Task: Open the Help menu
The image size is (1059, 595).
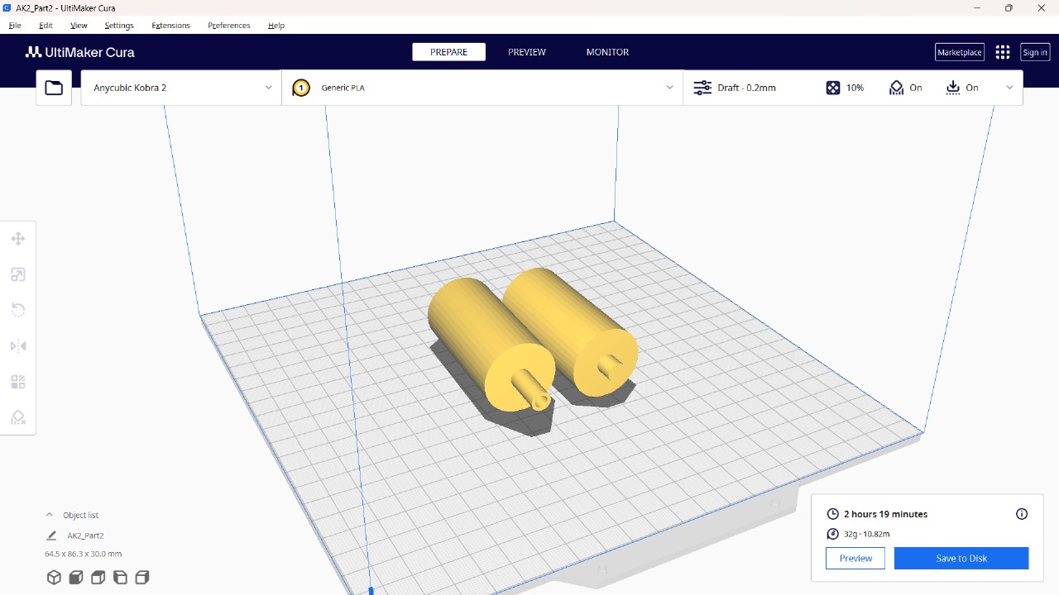Action: (x=276, y=26)
